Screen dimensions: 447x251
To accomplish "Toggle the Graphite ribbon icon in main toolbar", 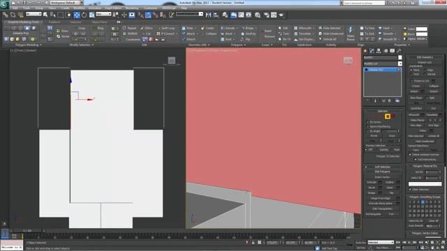I will click(233, 15).
